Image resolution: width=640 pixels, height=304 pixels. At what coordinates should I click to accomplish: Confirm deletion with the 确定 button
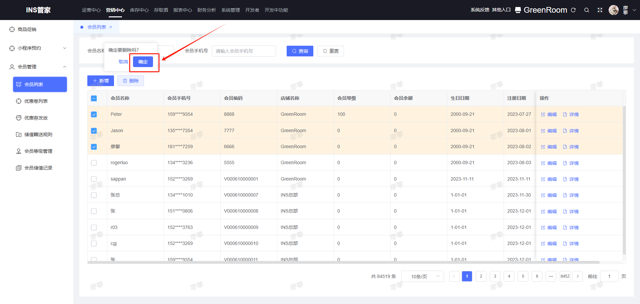tap(143, 62)
